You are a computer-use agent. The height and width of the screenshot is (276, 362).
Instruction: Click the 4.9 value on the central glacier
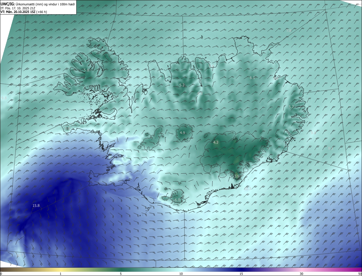click(x=182, y=133)
